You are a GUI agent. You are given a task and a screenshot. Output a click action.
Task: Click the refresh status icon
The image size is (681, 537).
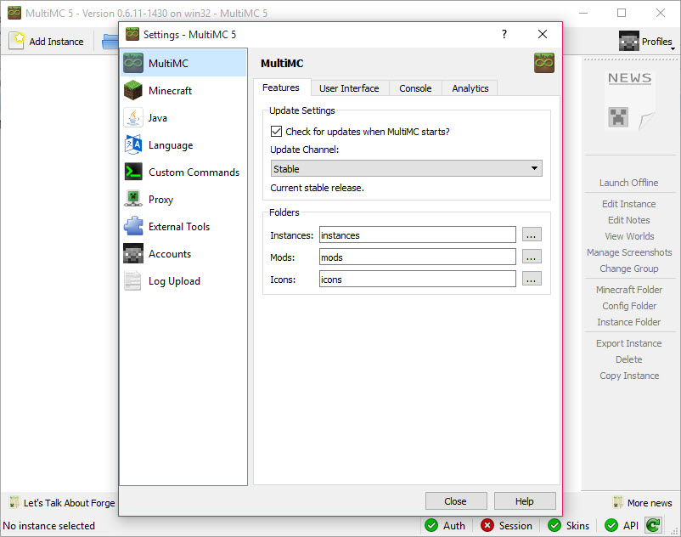653,525
